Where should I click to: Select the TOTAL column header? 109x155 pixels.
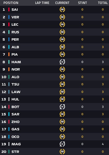point(103,3)
